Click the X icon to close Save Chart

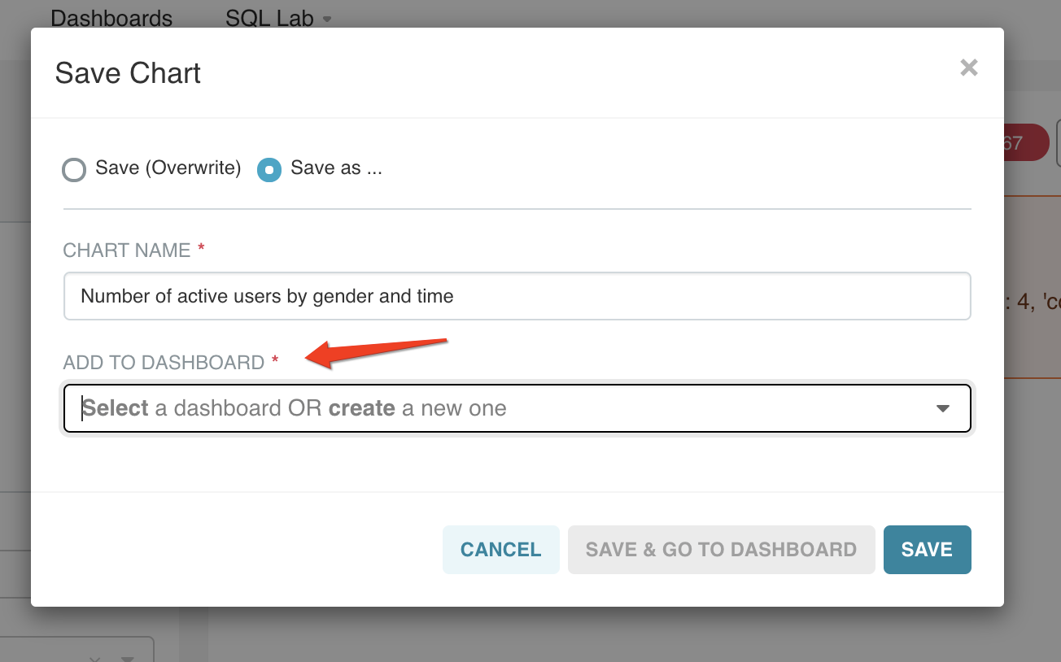click(969, 68)
